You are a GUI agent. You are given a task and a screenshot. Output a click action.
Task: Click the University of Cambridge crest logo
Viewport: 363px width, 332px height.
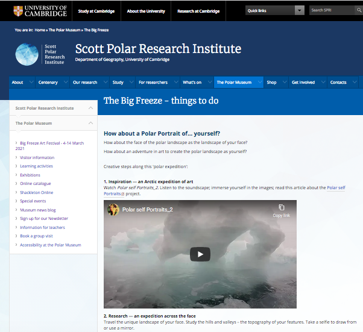pos(18,11)
